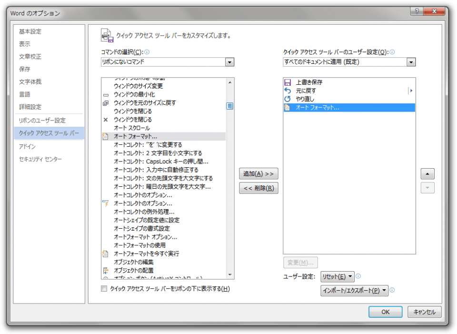Click the キャンセル button
Viewport: 457px width, 334px height.
pyautogui.click(x=424, y=312)
